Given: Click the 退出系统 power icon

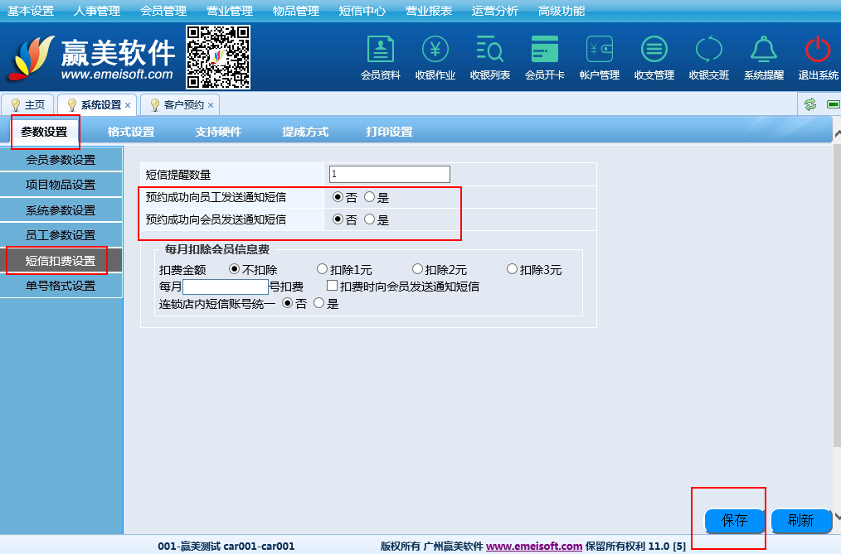Looking at the screenshot, I should 818,51.
